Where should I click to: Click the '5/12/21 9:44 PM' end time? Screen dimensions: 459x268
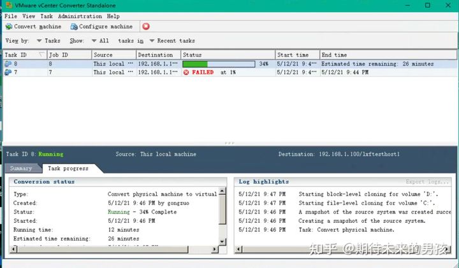pos(345,72)
